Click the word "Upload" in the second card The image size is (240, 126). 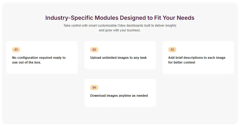96,58
